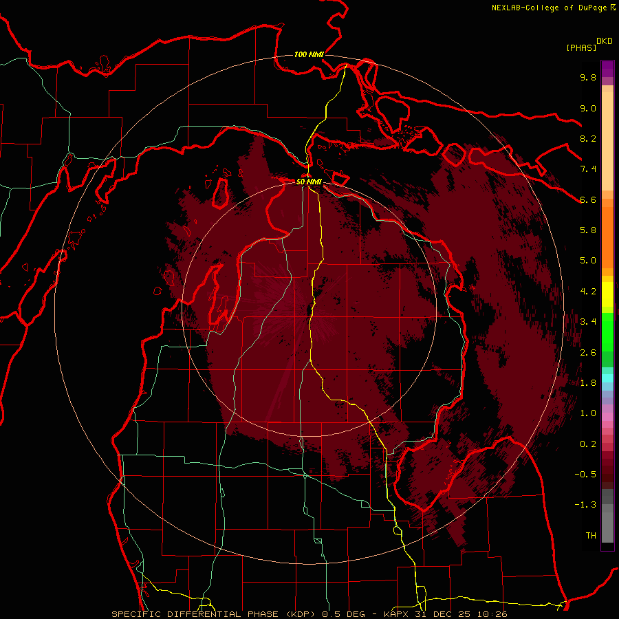This screenshot has height=619, width=619.
Task: Pick the pink band of the color bar
Action: (x=607, y=417)
